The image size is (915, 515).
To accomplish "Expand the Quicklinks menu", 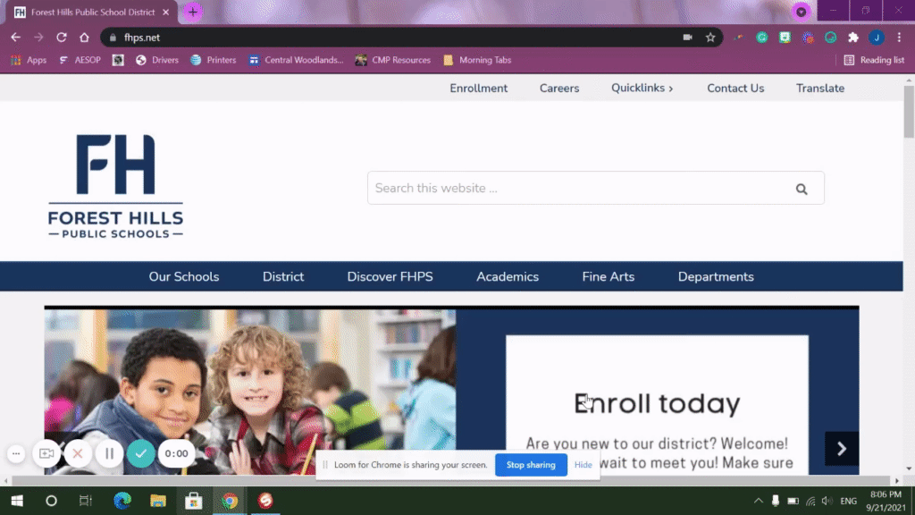I will pyautogui.click(x=642, y=89).
